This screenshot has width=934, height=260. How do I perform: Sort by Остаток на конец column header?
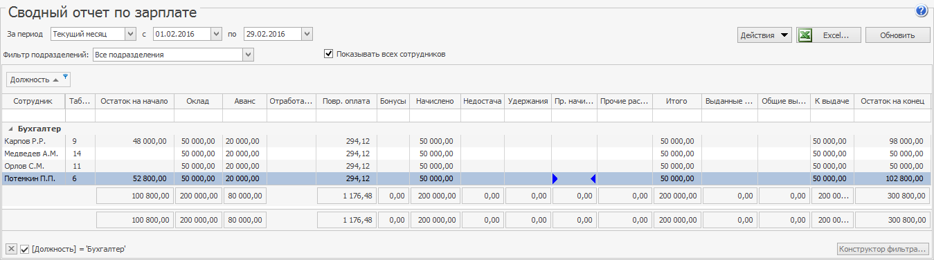tap(892, 101)
